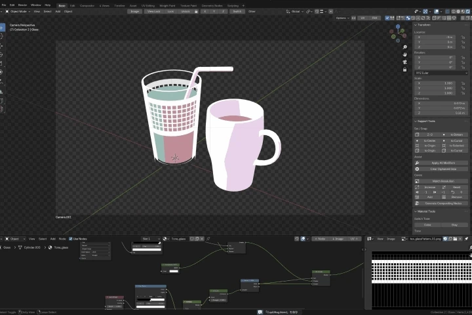The height and width of the screenshot is (315, 472).
Task: Open the Global transform orientation dropdown
Action: pos(294,11)
